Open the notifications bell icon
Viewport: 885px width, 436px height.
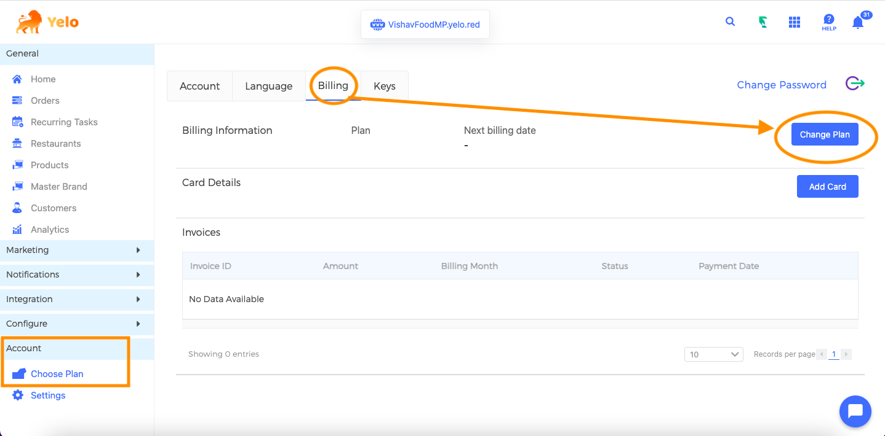[x=858, y=23]
